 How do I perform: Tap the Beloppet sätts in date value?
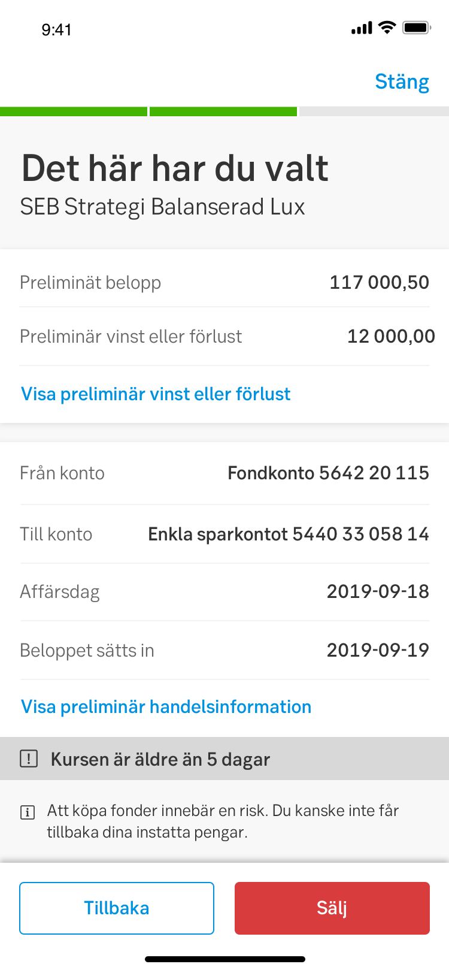click(378, 650)
